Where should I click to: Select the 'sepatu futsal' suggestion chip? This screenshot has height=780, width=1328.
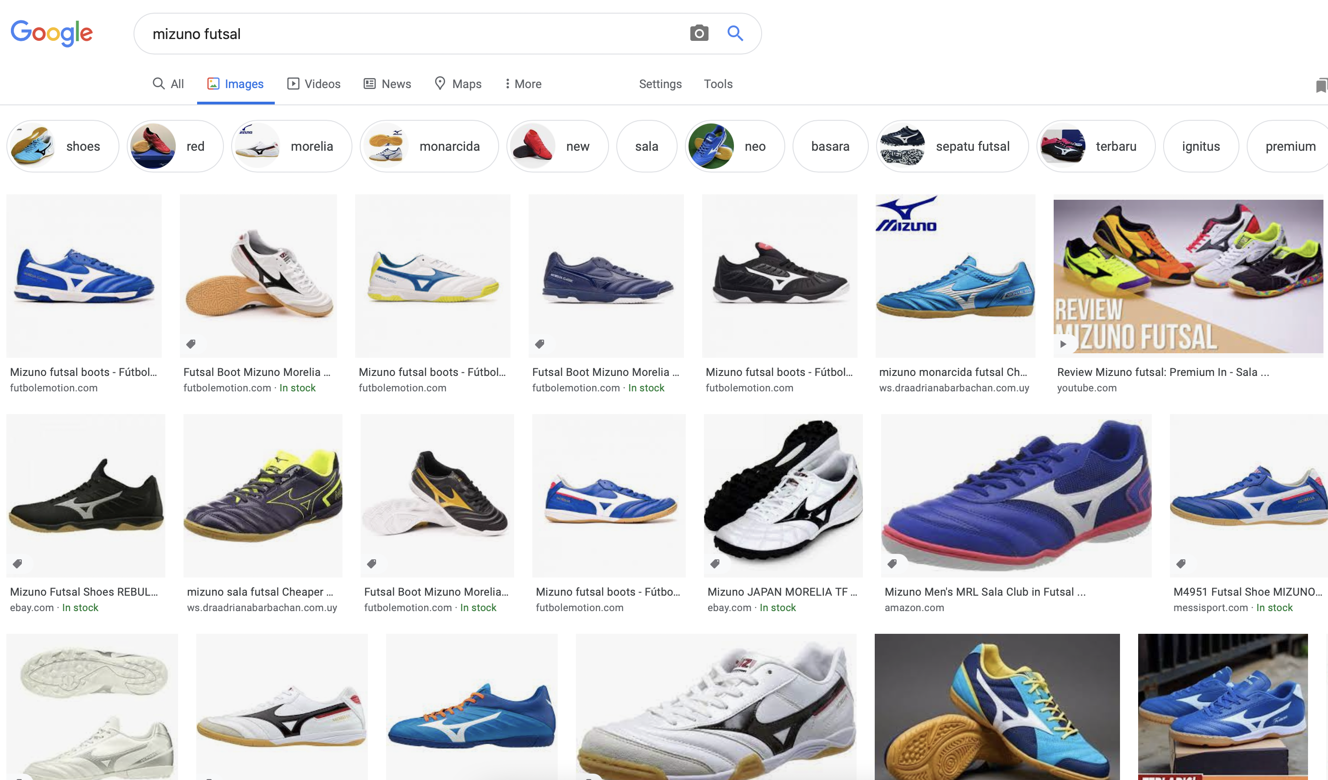[x=952, y=146]
